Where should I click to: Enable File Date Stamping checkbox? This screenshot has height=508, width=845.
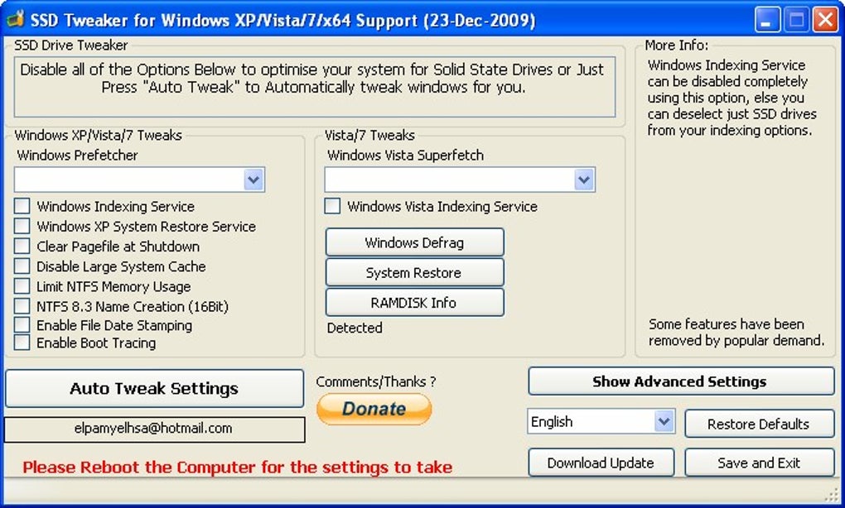tap(22, 325)
